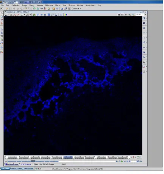Click the Open file folder icon

(7, 9)
